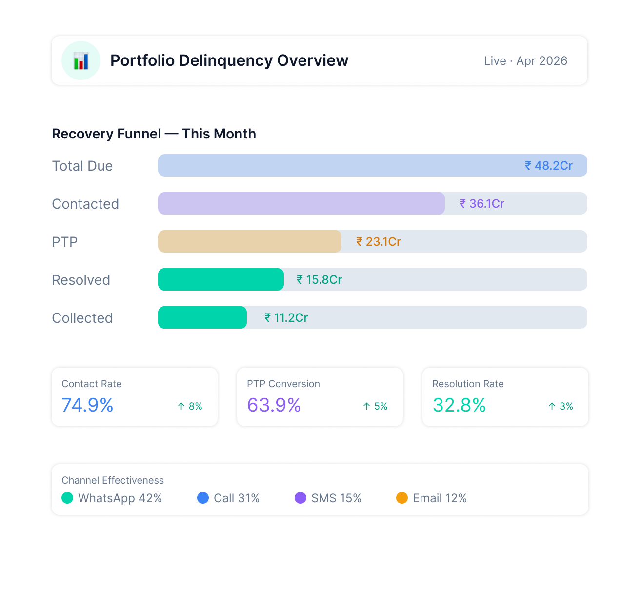This screenshot has height=589, width=641.
Task: Click the up arrow beside 3%
Action: 552,406
